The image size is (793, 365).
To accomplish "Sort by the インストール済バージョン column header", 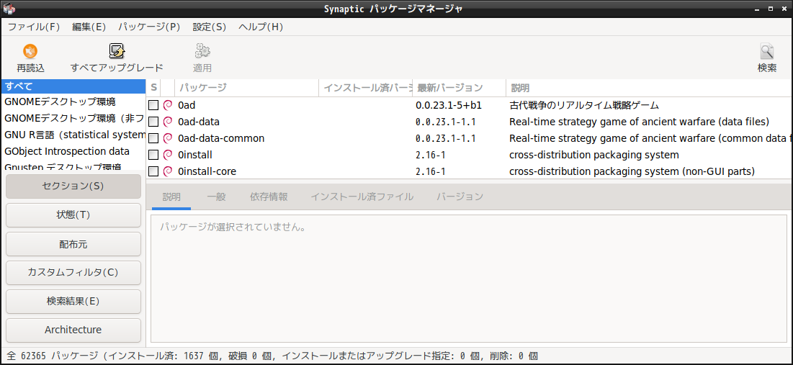I will pos(366,87).
